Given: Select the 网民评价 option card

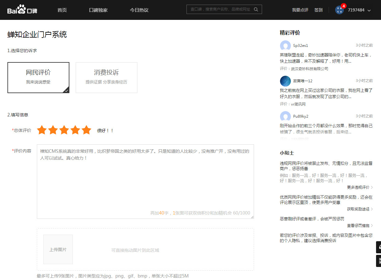Looking at the screenshot, I should point(38,78).
